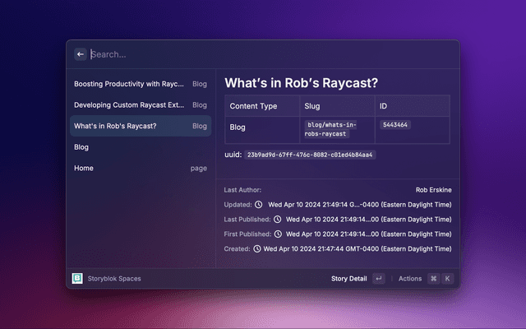The image size is (526, 329).
Task: Click the back arrow button
Action: (x=81, y=54)
